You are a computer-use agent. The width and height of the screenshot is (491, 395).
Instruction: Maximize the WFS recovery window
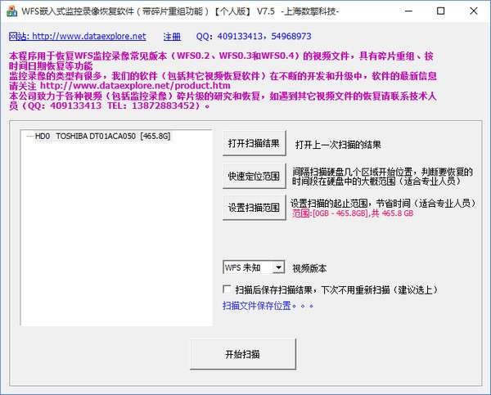pyautogui.click(x=440, y=11)
